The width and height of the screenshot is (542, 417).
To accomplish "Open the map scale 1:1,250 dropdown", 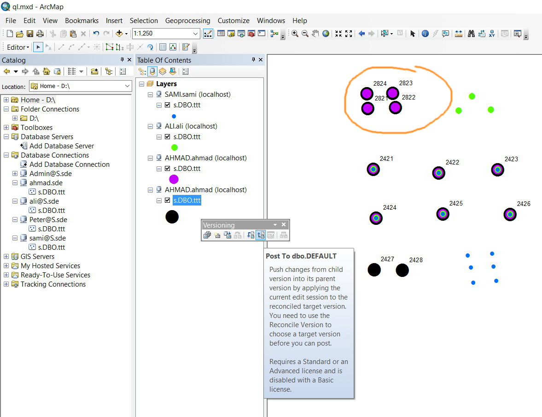I will (195, 34).
